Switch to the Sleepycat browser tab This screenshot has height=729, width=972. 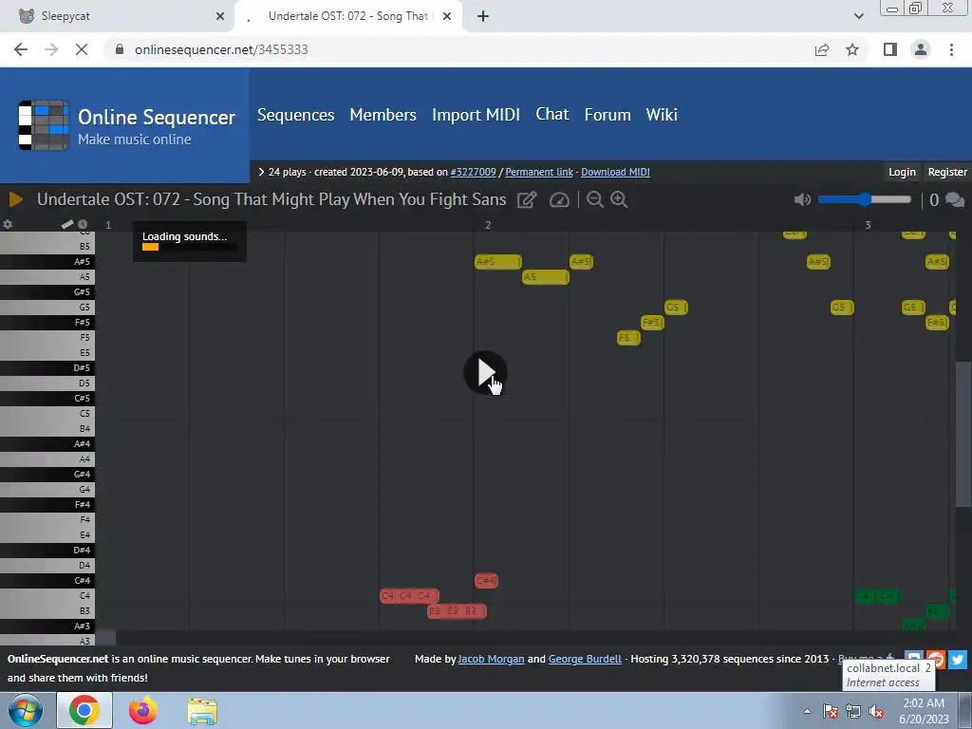[118, 16]
